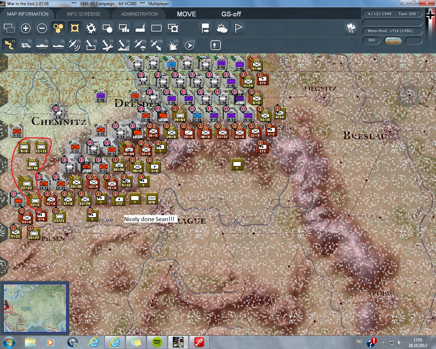Select the bomb unit (F6) icon
The height and width of the screenshot is (349, 436).
(91, 45)
